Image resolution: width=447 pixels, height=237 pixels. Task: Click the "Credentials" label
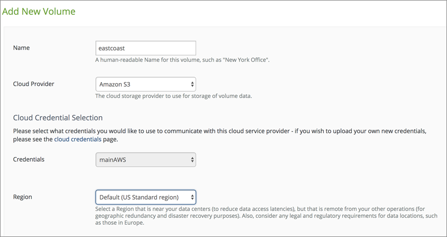tap(29, 160)
